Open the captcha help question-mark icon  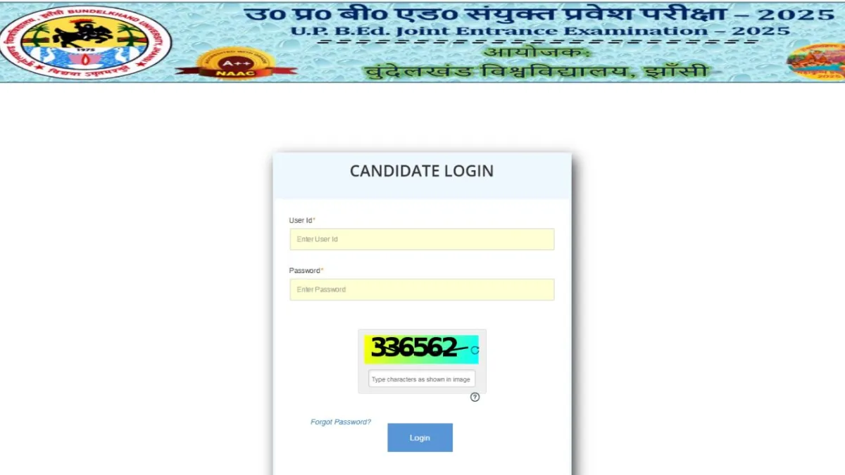[475, 397]
